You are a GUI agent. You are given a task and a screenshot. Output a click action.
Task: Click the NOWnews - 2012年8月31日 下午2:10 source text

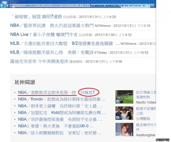[x=123, y=26]
